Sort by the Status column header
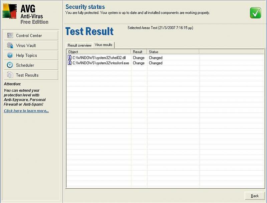 tap(173, 52)
